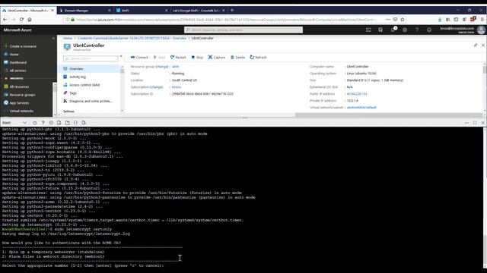The width and height of the screenshot is (487, 273).
Task: Click the Refresh button in VM toolbar
Action: (259, 58)
